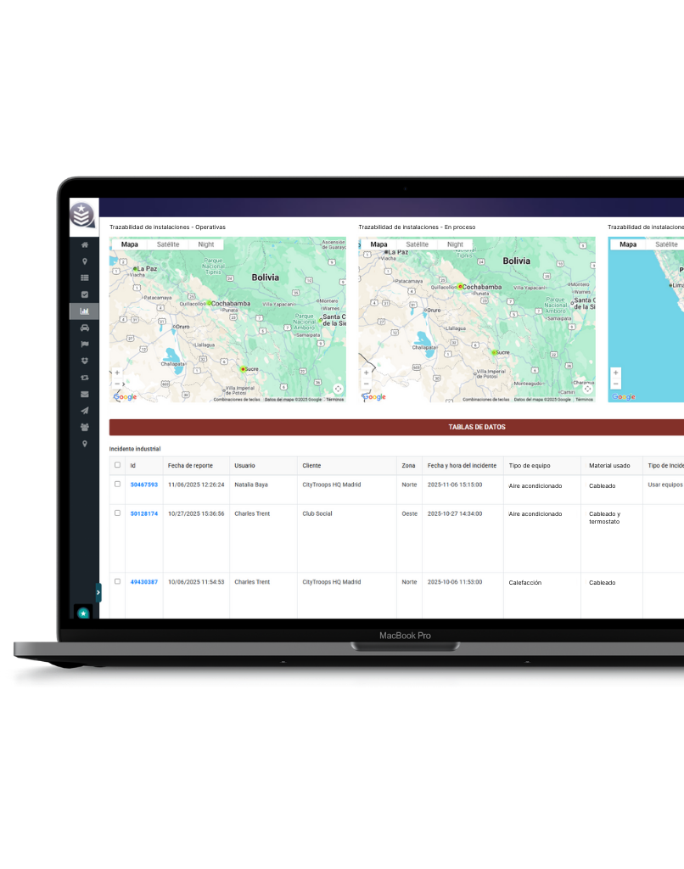This screenshot has height=869, width=684.
Task: Click the red Sucre marker on the Operativas map
Action: [243, 369]
